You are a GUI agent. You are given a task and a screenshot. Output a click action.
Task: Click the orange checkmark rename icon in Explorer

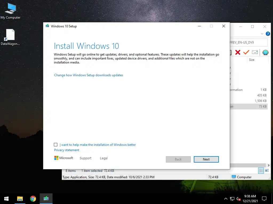pos(246,52)
